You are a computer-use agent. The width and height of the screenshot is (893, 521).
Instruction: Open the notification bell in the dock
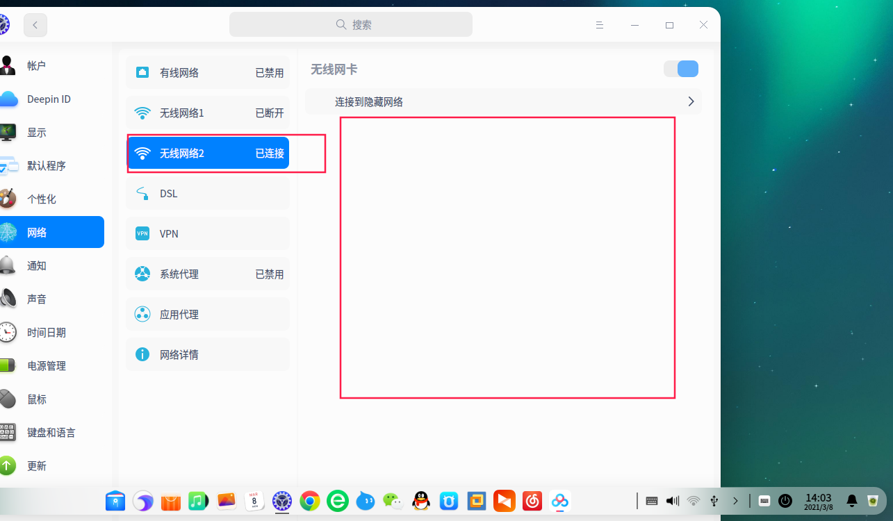(851, 500)
